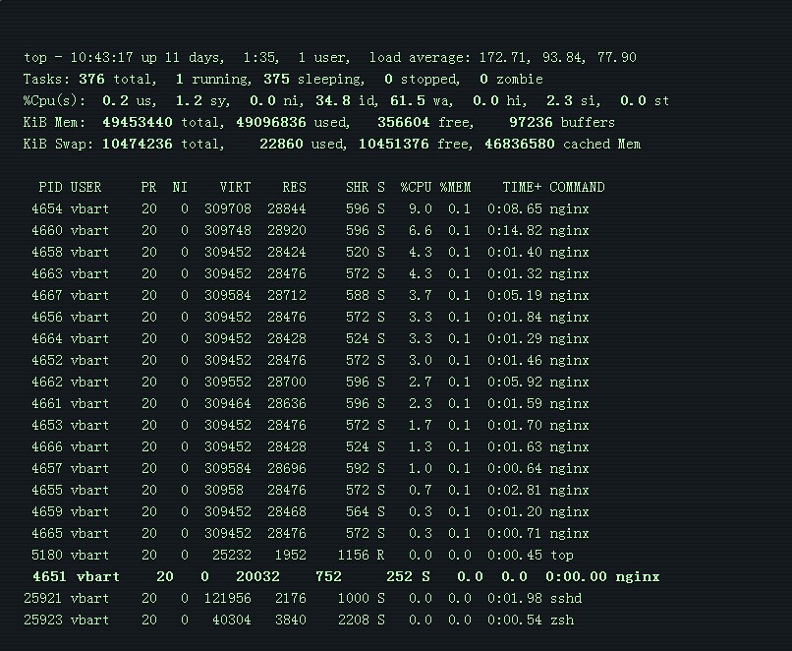Click the sshd process command name
Screen dimensions: 792x651
(x=565, y=598)
